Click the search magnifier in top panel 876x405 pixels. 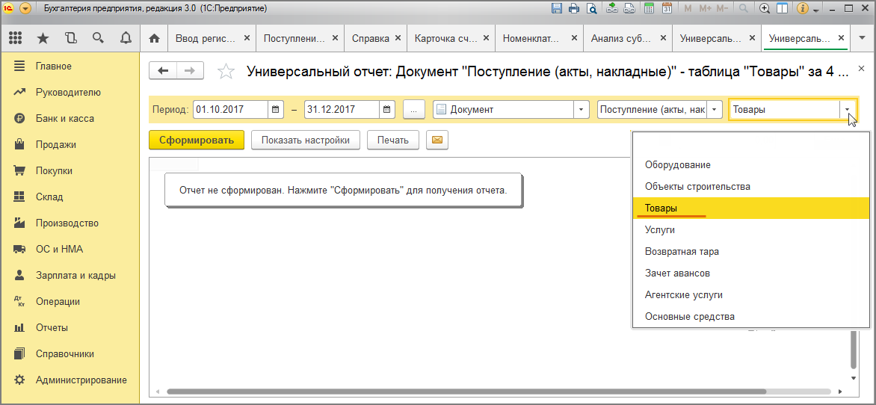[x=98, y=38]
